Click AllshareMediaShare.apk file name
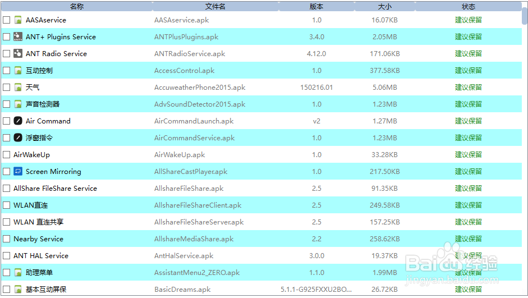This screenshot has height=298, width=528. pos(194,239)
